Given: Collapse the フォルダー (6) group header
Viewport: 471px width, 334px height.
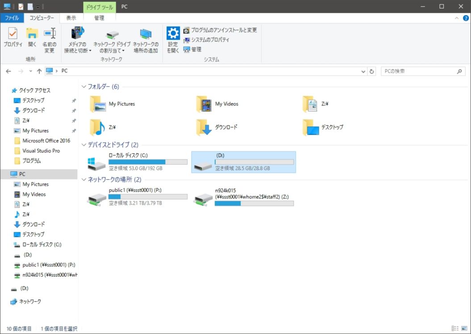Looking at the screenshot, I should [x=84, y=87].
